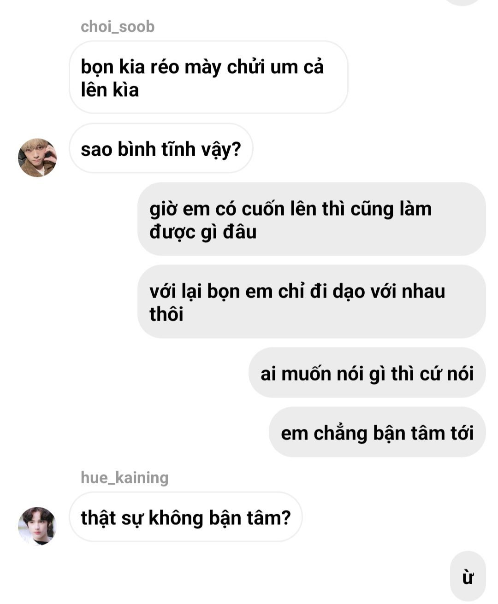Tap the hue_kaining username label

point(125,477)
